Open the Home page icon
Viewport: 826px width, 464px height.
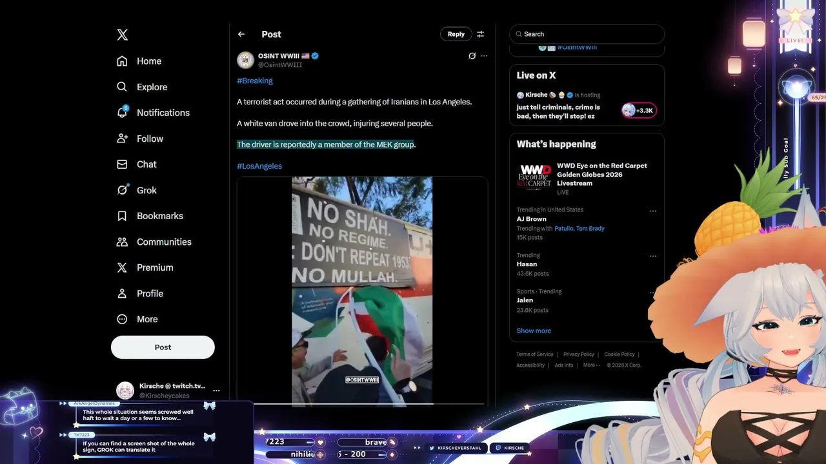click(122, 61)
